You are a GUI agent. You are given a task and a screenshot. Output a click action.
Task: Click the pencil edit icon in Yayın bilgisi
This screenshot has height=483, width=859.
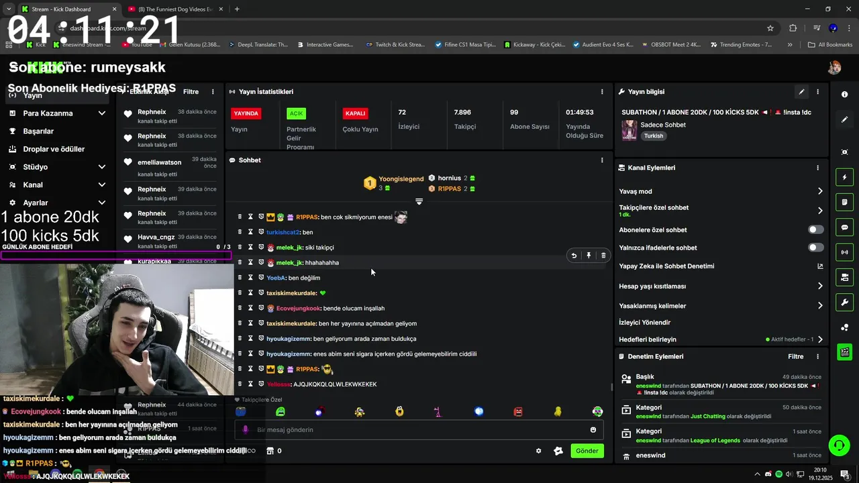pyautogui.click(x=801, y=92)
